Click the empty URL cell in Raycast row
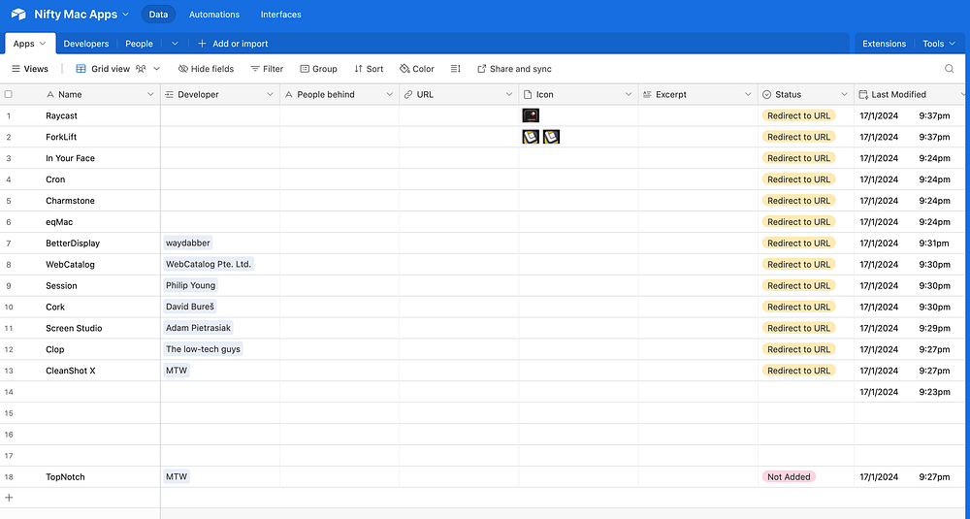970x519 pixels. point(459,115)
